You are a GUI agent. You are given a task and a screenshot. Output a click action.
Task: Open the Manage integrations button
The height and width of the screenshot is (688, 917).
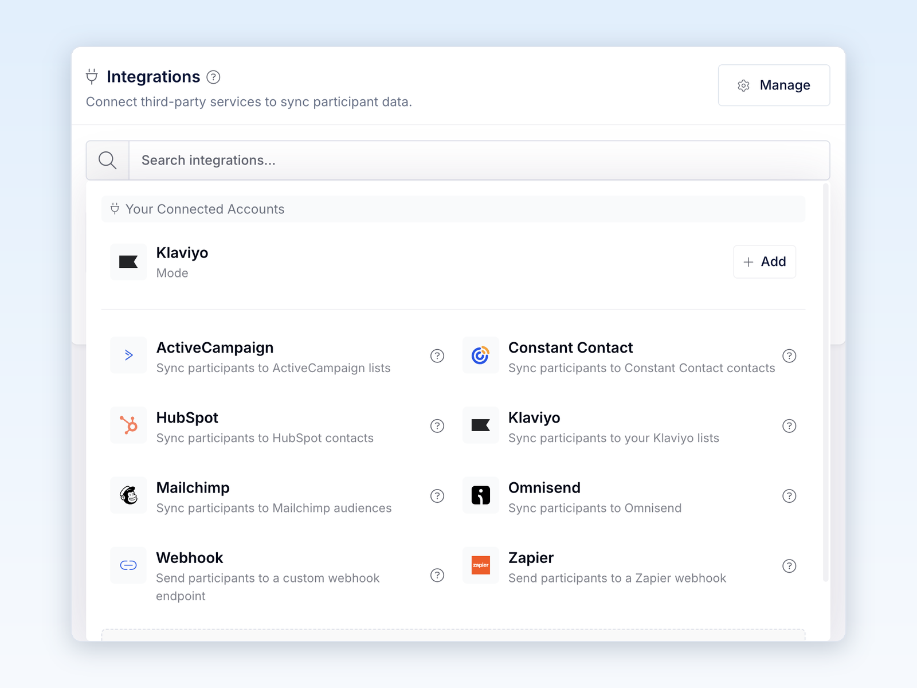coord(774,85)
